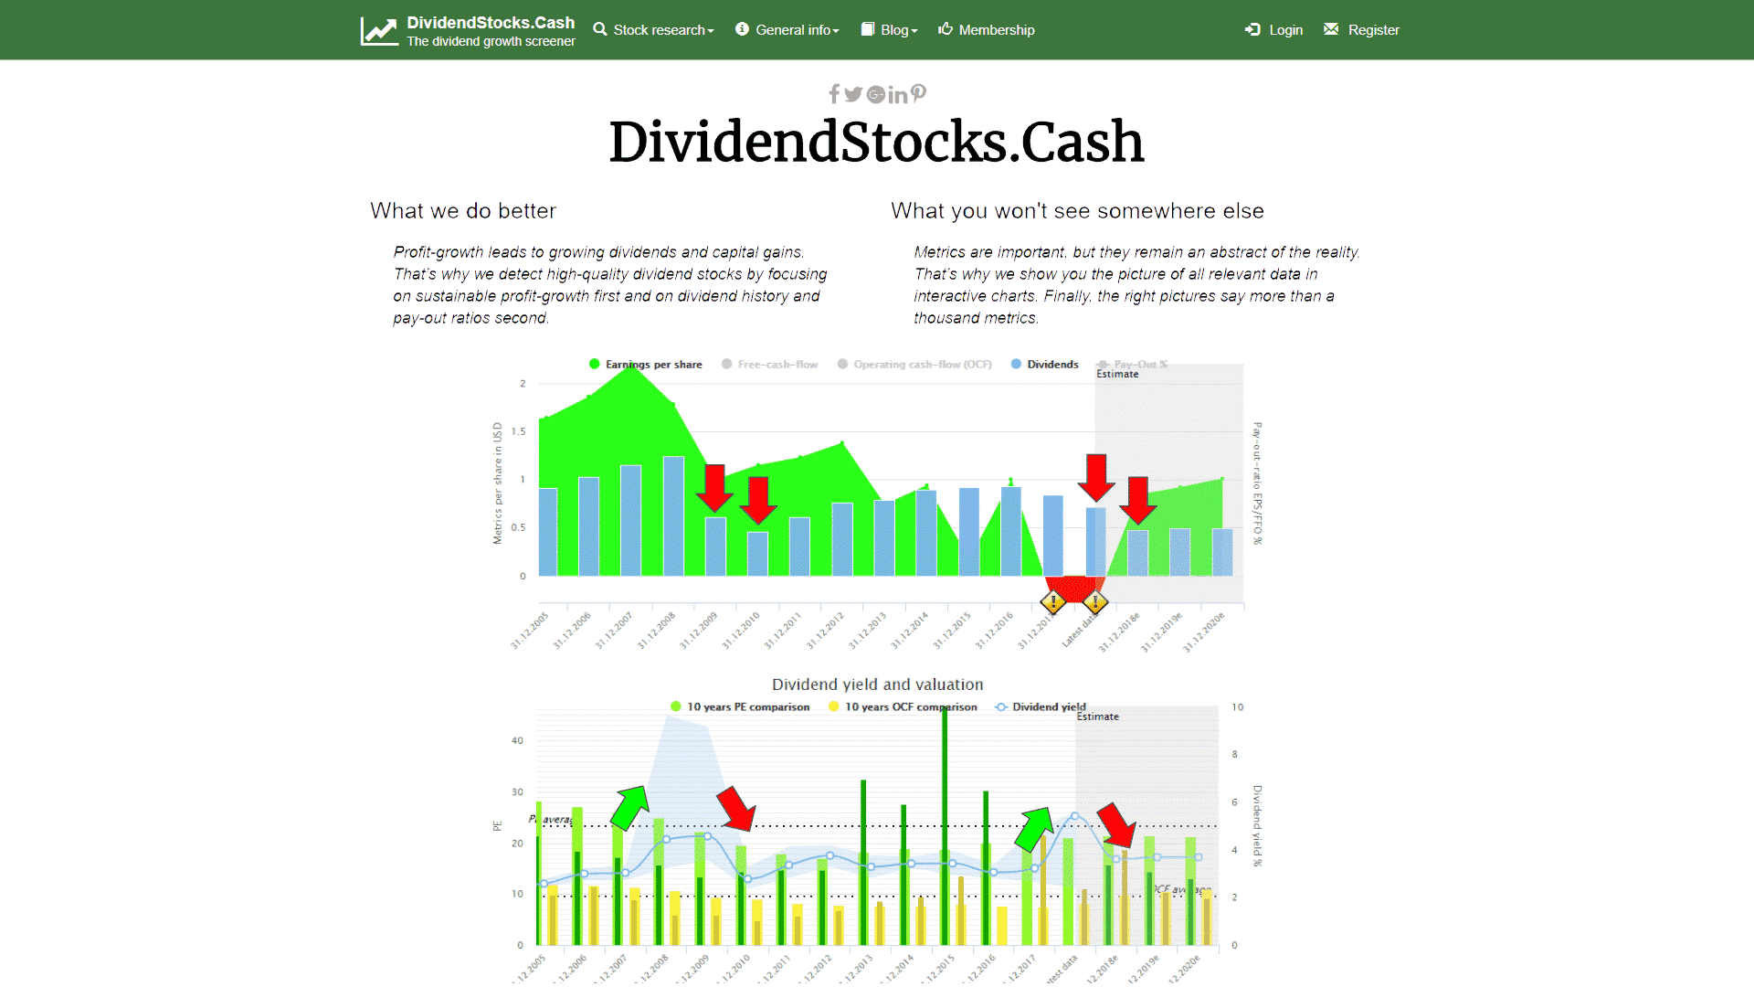Screen dimensions: 1754x987
Task: Click the 'What we do better' heading
Action: tap(463, 211)
